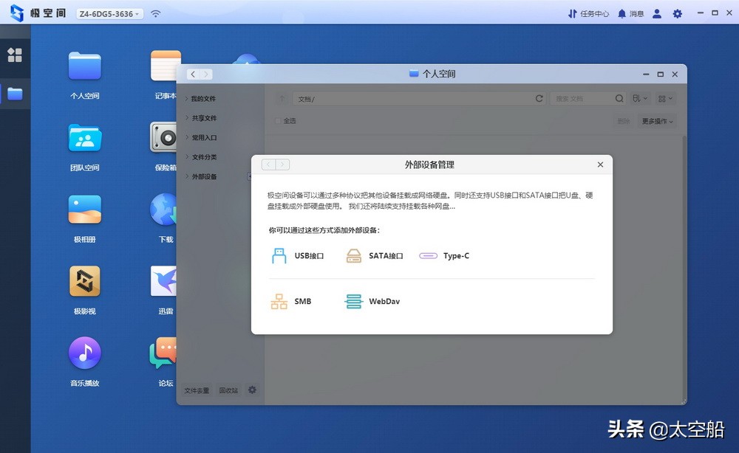Click the 极空间 logo in top bar

[38, 13]
